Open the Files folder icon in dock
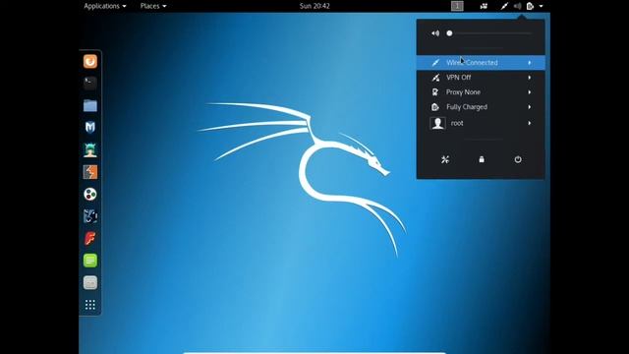629x354 pixels. 90,105
